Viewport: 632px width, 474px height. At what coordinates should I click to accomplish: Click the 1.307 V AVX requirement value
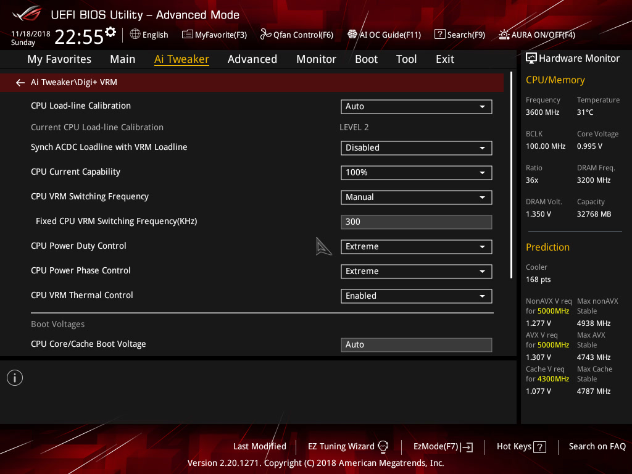point(538,357)
